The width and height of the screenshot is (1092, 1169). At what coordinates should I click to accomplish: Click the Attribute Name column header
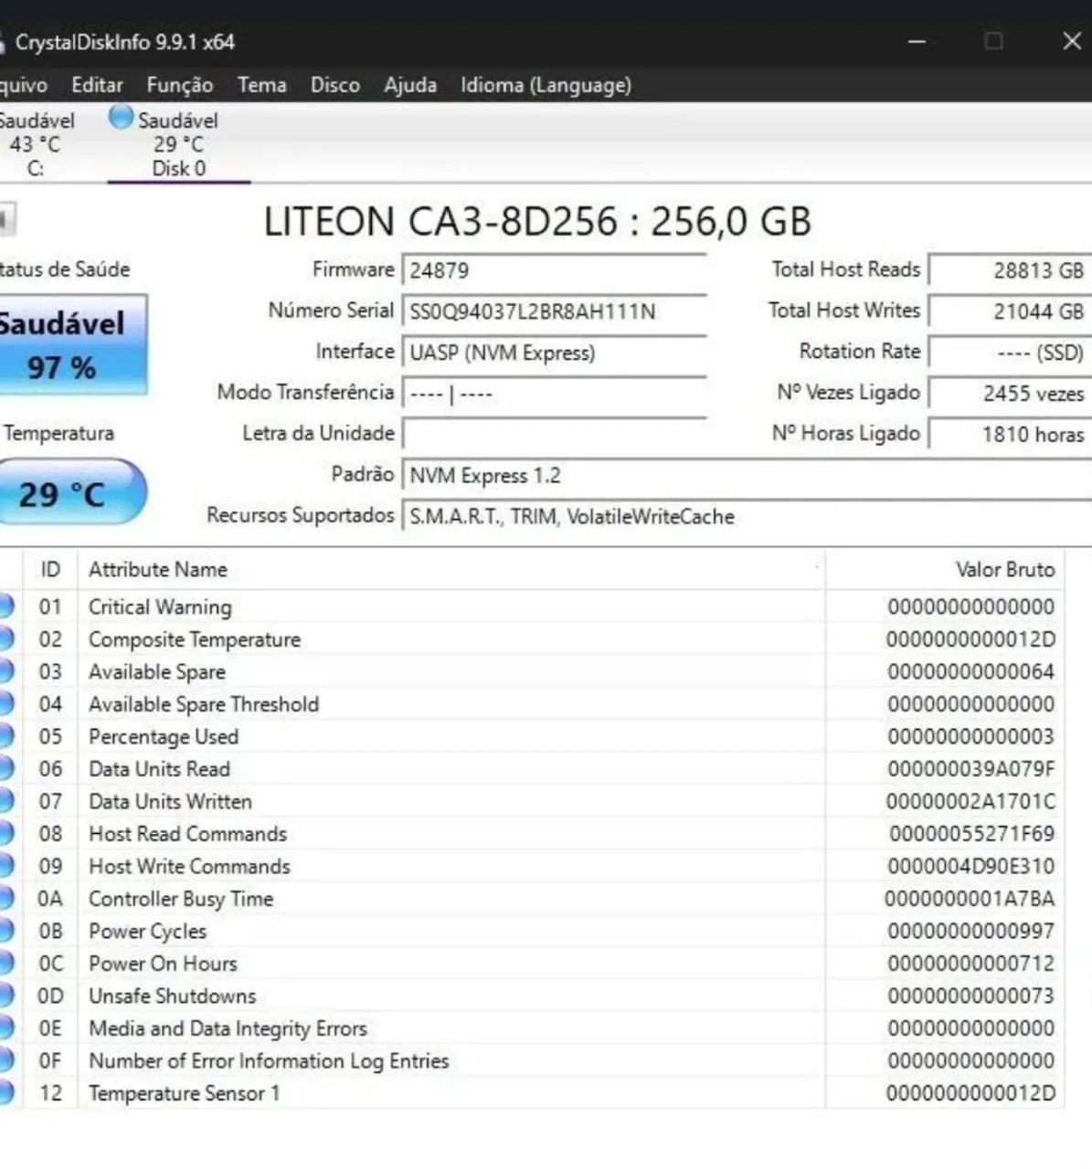(451, 570)
